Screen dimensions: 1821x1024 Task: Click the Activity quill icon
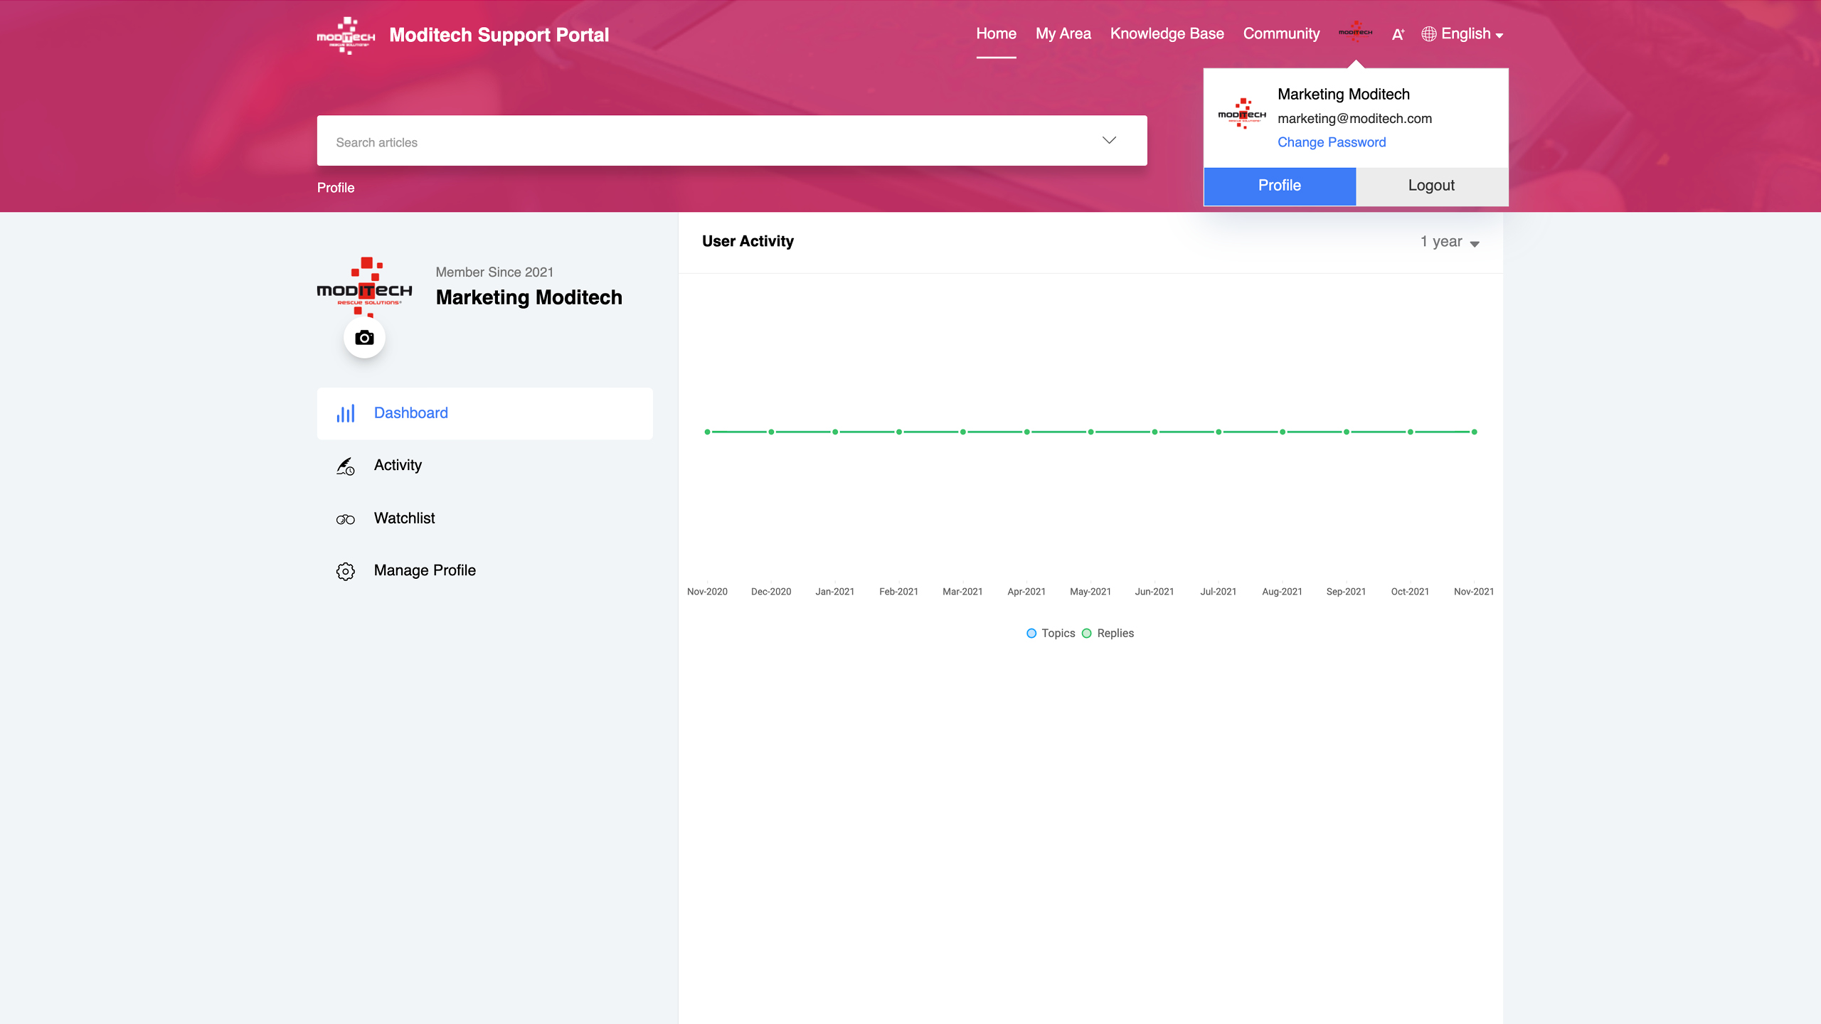(346, 466)
